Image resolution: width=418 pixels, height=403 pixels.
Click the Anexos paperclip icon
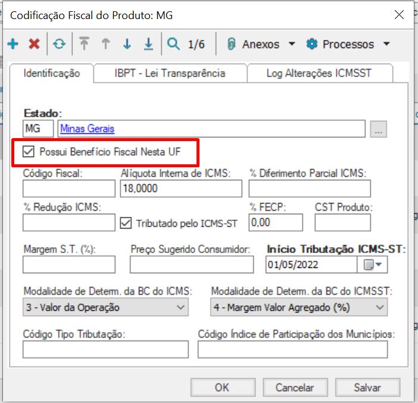[232, 44]
